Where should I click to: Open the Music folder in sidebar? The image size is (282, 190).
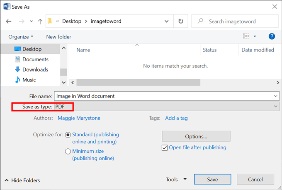[x=29, y=80]
